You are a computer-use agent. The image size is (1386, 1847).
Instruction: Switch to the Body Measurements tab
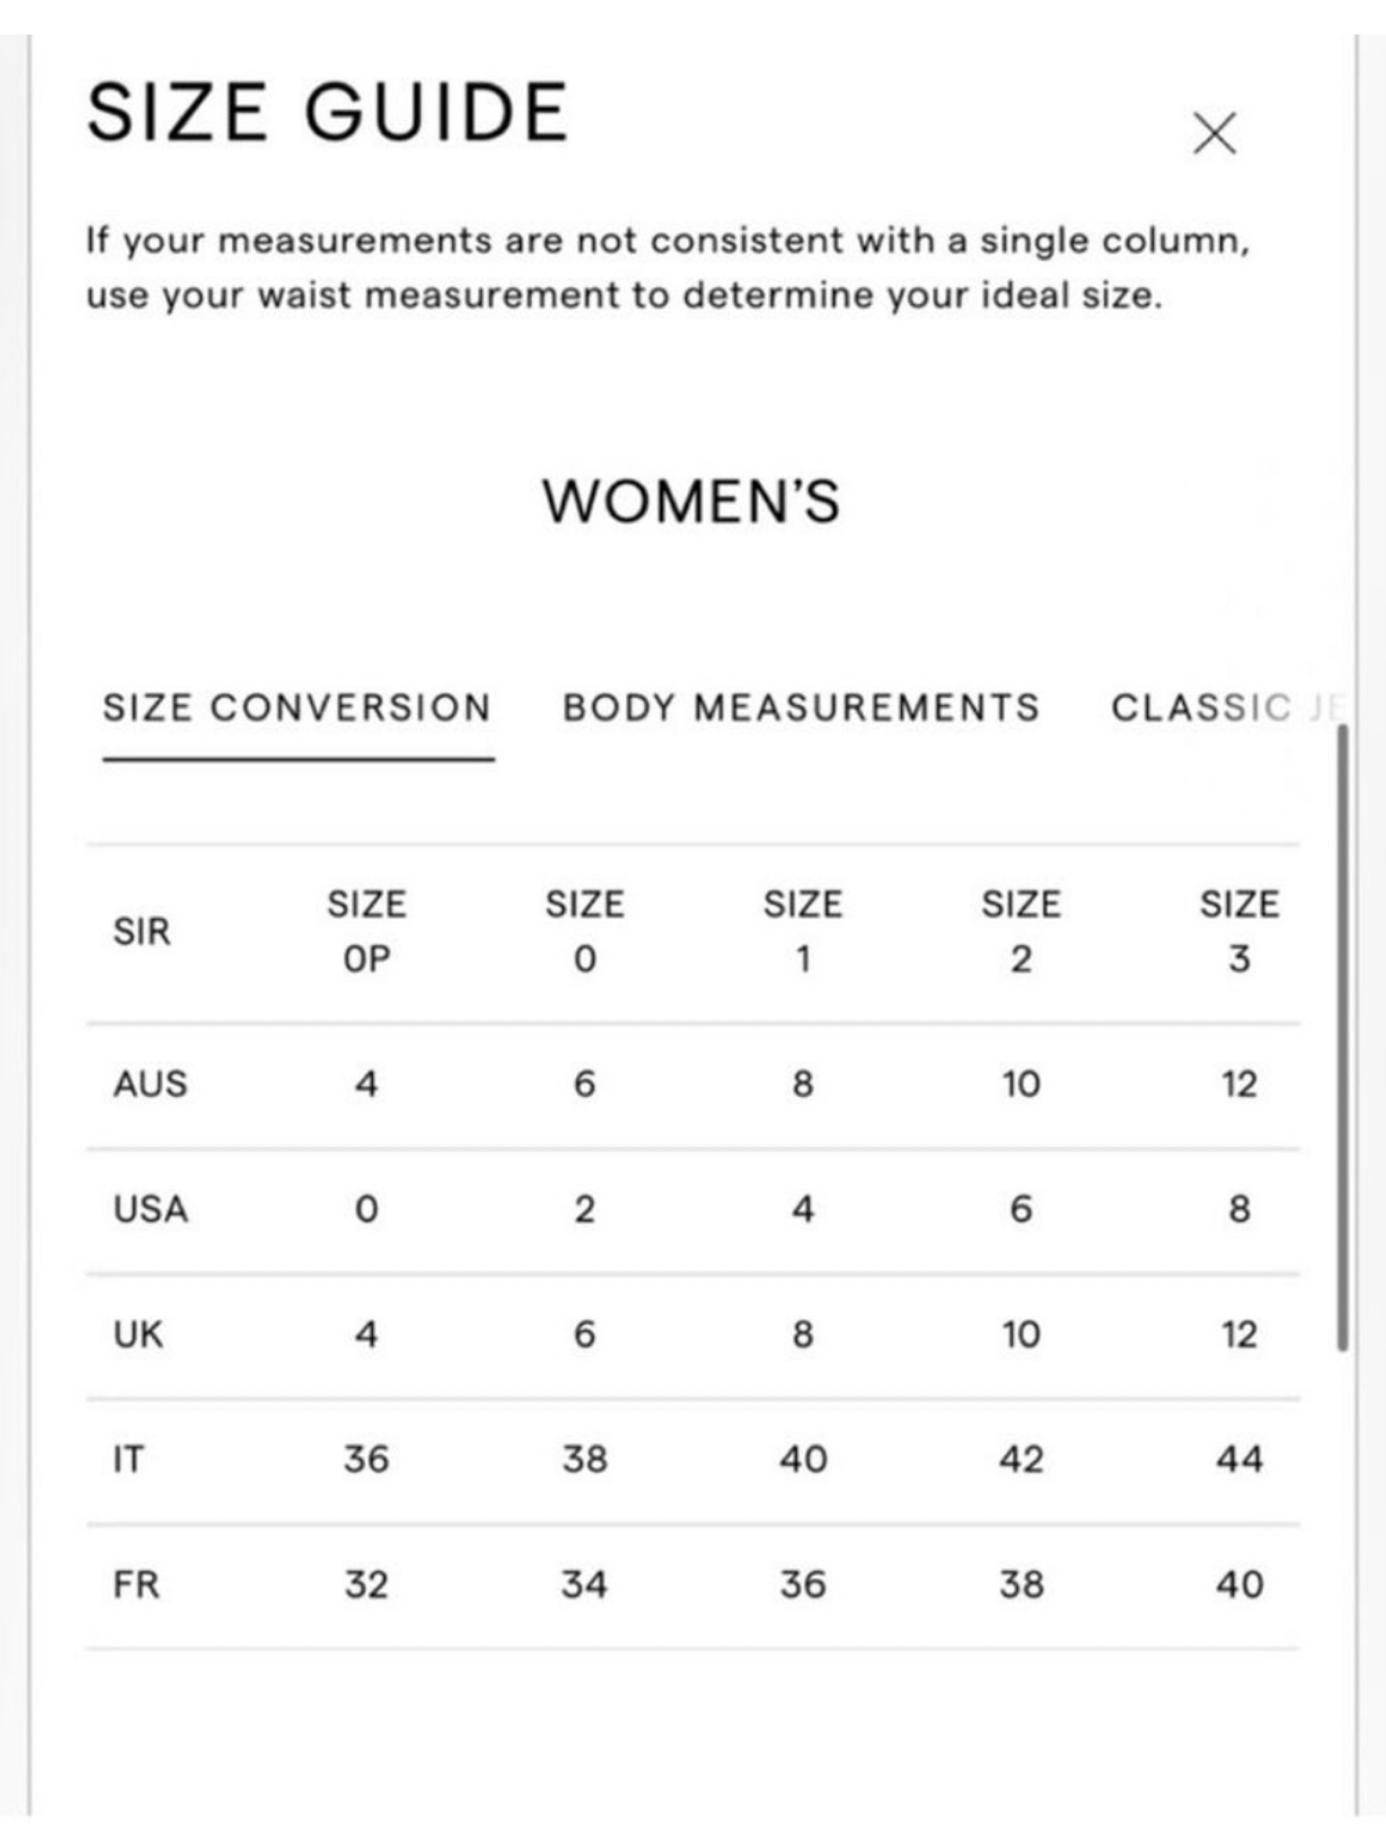(802, 708)
